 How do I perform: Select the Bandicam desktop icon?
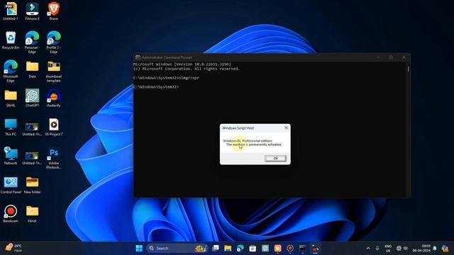pyautogui.click(x=11, y=214)
